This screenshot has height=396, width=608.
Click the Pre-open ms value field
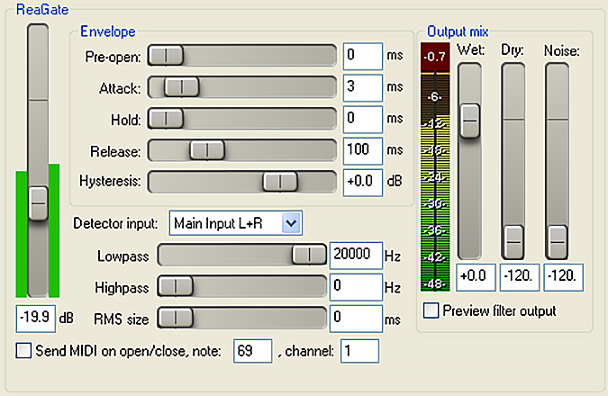363,56
